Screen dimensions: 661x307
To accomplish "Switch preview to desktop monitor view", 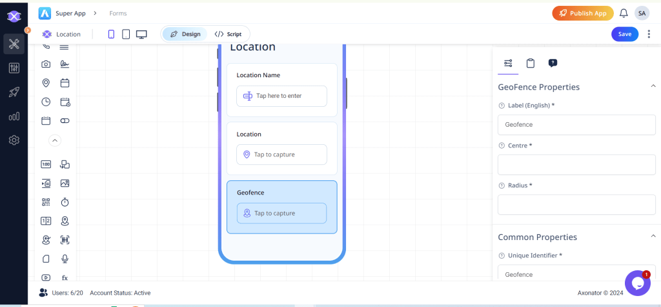I will (141, 34).
